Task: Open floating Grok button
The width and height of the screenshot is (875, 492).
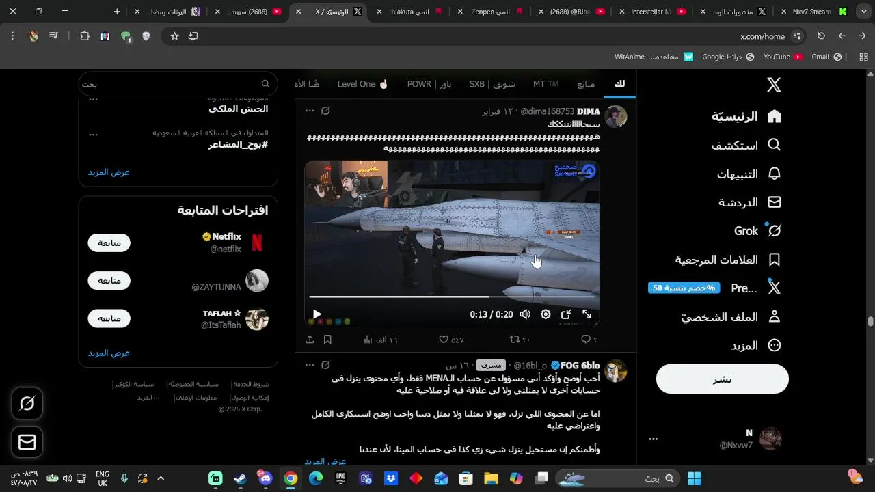Action: 27,404
